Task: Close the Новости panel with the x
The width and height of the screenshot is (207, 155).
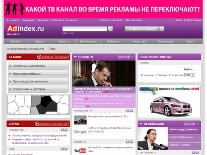Action: click(132, 57)
